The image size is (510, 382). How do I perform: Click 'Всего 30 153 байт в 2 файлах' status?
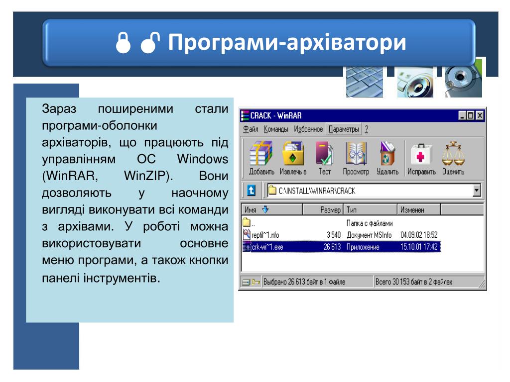coord(414,282)
